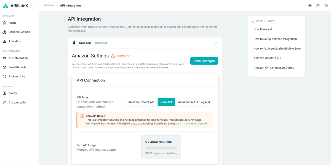Open Amazon API Connection Codes link
The width and height of the screenshot is (331, 165).
click(x=274, y=67)
